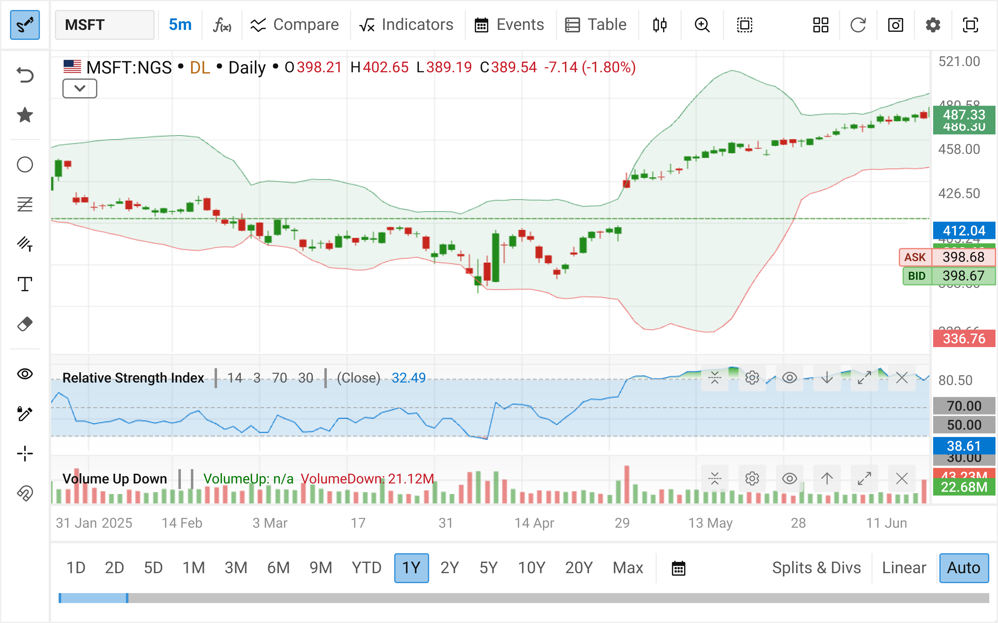Image resolution: width=998 pixels, height=623 pixels.
Task: Open the 5m interval selector
Action: (180, 25)
